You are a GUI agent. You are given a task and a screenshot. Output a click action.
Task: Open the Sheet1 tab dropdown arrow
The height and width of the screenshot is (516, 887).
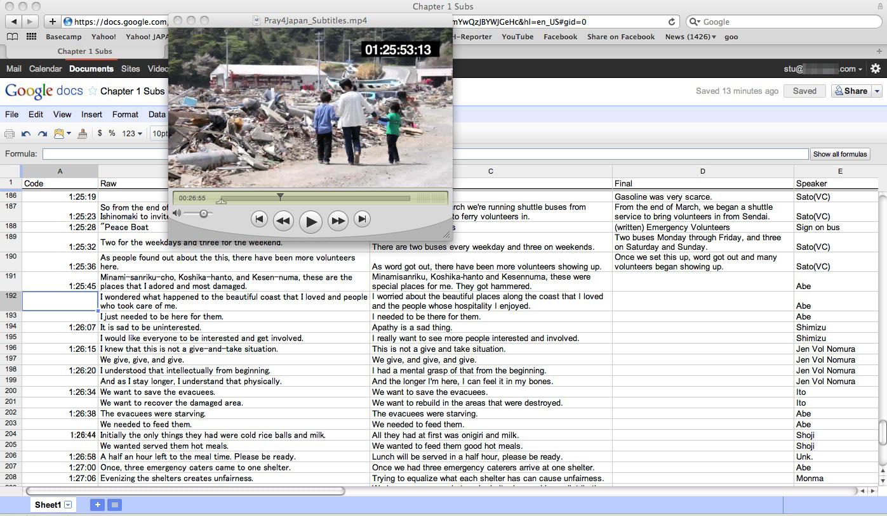(x=69, y=505)
